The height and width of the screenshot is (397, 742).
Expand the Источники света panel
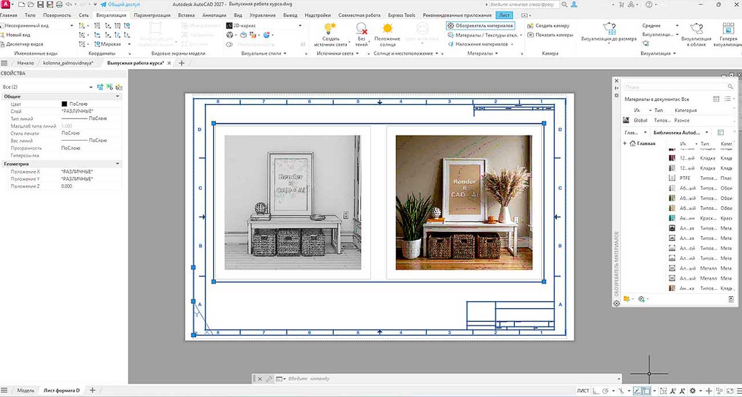[337, 53]
